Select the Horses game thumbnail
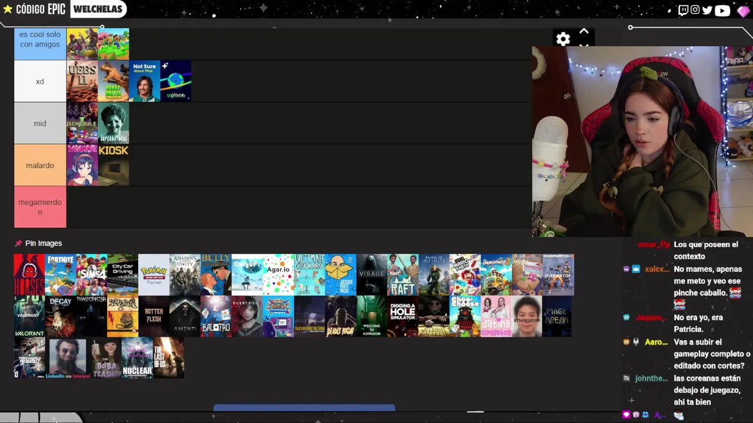Screen dimensions: 753x423 coord(29,274)
